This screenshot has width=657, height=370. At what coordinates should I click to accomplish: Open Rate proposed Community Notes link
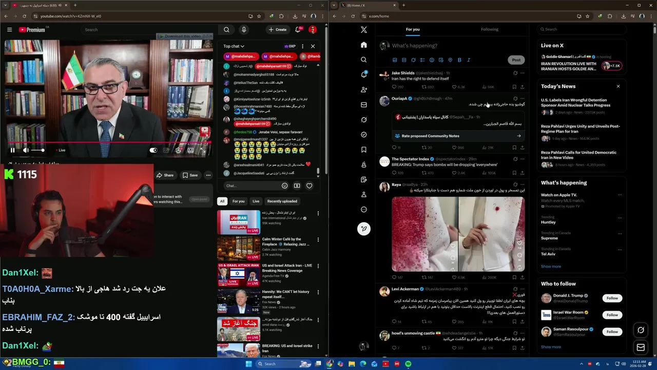[458, 136]
